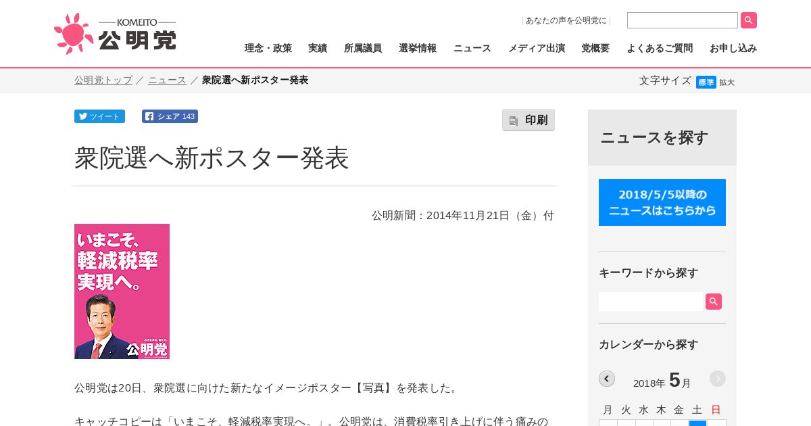Image resolution: width=811 pixels, height=426 pixels.
Task: Click the Komeito party logo
Action: [115, 34]
